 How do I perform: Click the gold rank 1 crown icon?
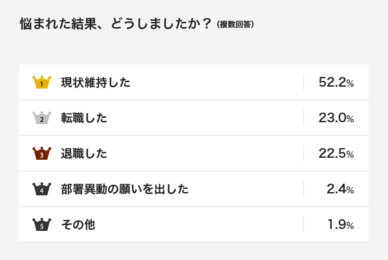click(x=42, y=82)
